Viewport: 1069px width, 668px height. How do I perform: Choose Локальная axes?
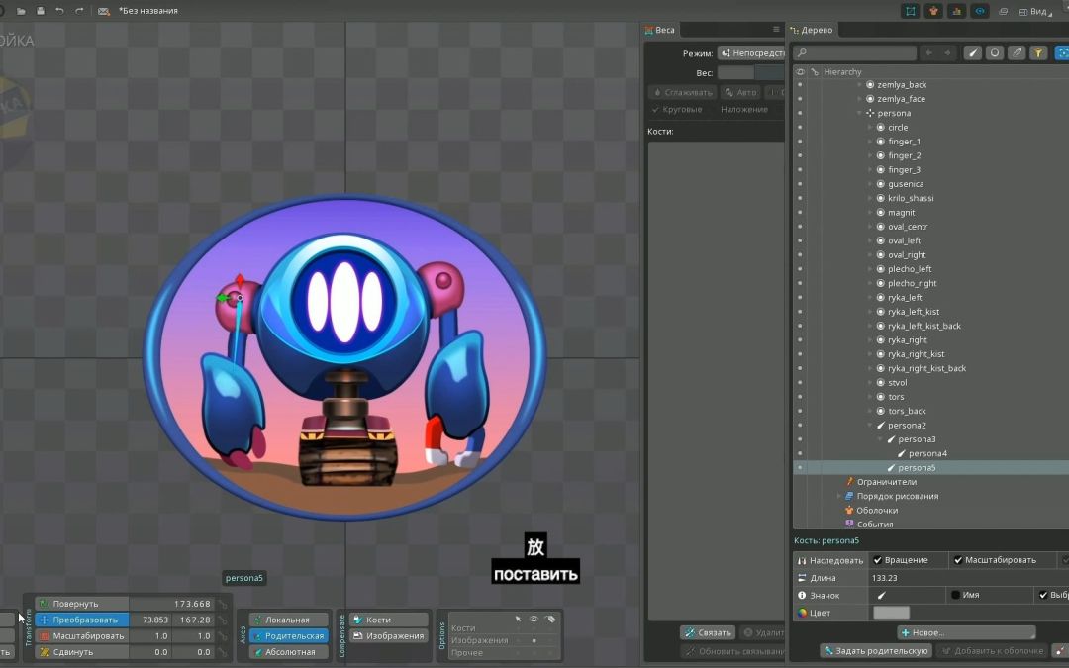pos(288,620)
